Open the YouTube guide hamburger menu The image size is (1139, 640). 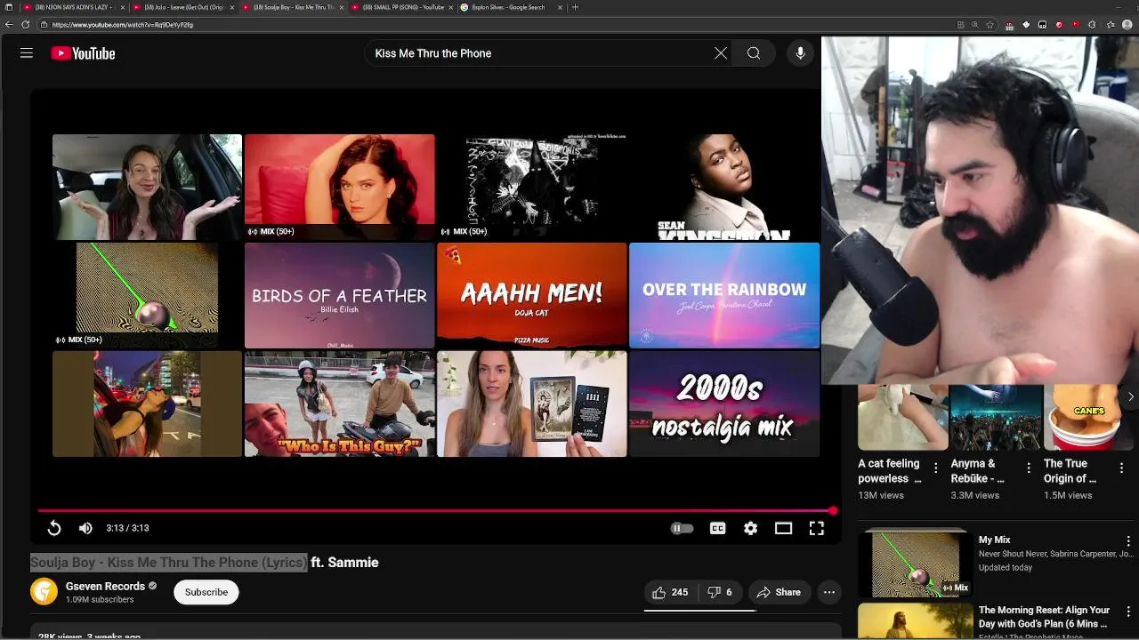click(27, 53)
